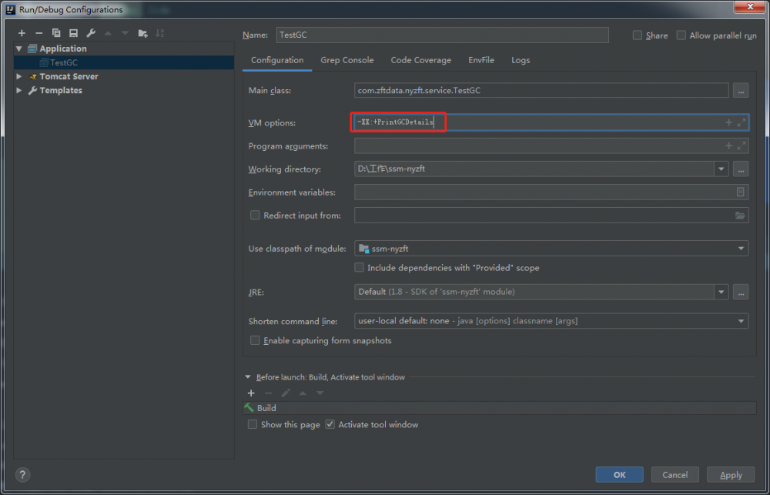This screenshot has width=770, height=495.
Task: Open Shorten command line dropdown
Action: (x=551, y=321)
